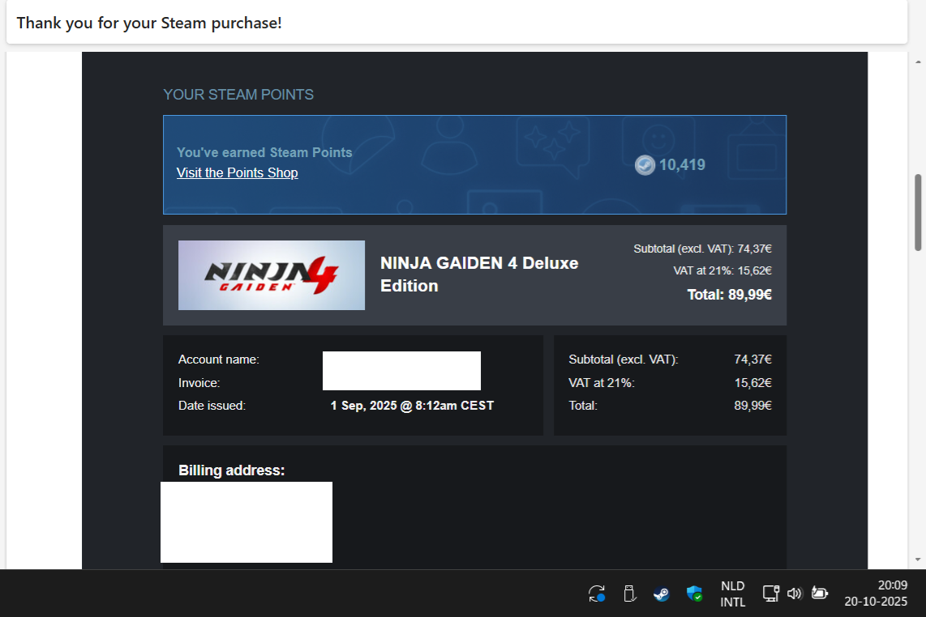Click the Account name label
926x617 pixels.
pyautogui.click(x=218, y=360)
